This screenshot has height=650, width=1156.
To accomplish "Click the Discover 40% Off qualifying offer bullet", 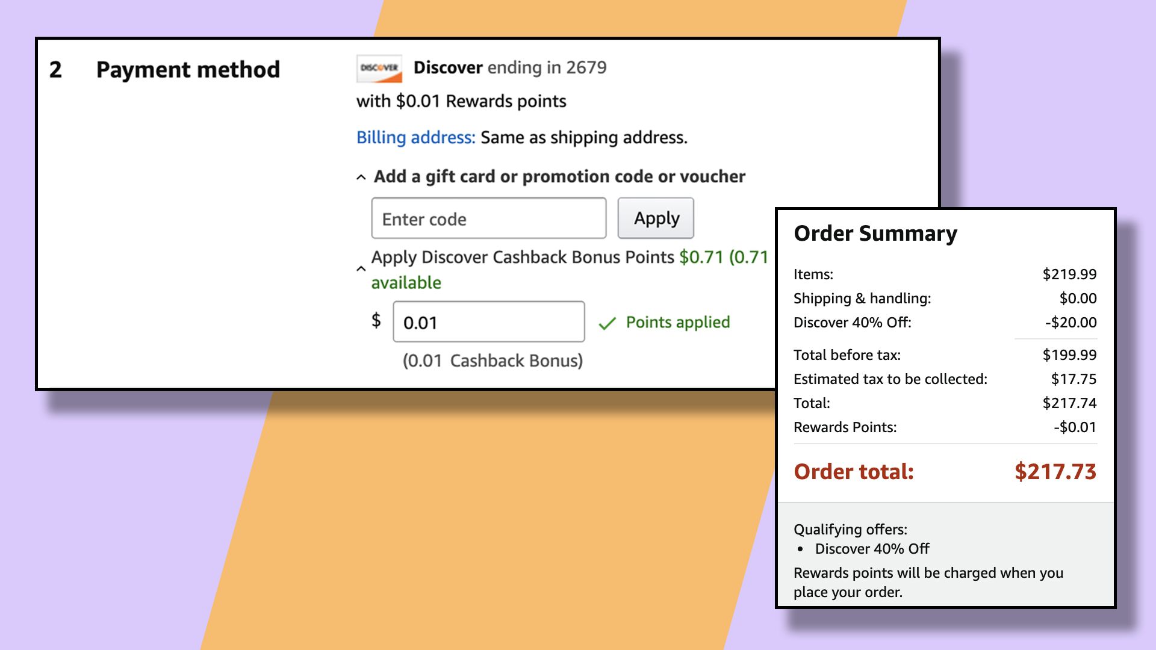I will pyautogui.click(x=872, y=549).
